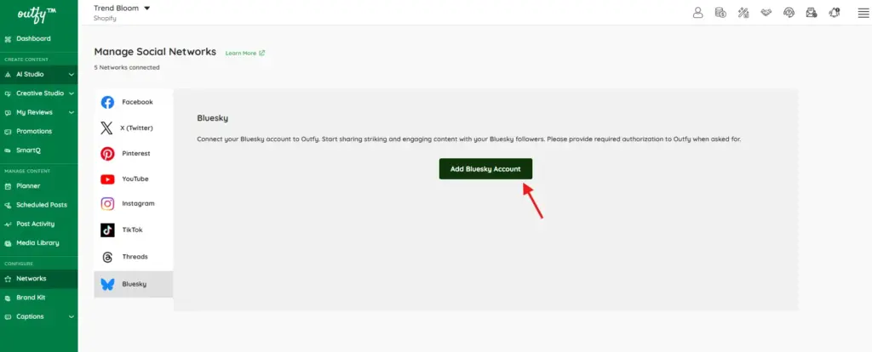The image size is (872, 352).
Task: Open the user profile icon in header
Action: 698,12
